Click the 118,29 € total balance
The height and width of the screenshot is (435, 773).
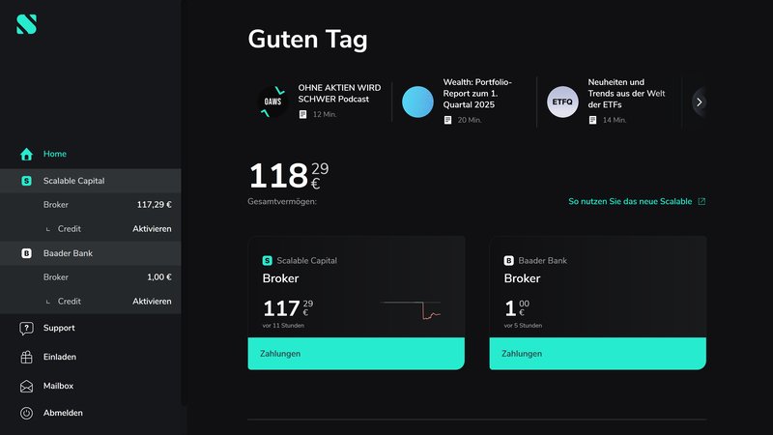point(288,176)
